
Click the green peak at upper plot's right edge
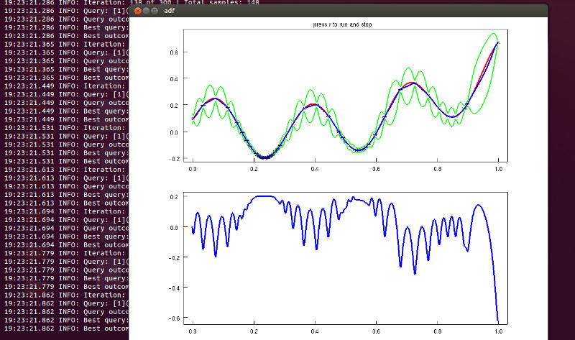[492, 33]
